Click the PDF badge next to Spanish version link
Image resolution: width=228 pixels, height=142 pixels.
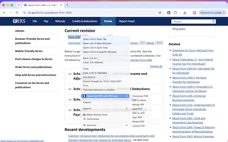[142, 43]
